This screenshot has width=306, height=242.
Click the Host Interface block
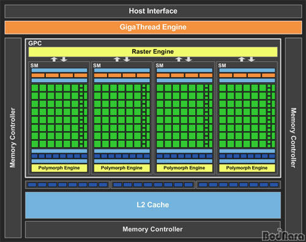[x=153, y=11]
